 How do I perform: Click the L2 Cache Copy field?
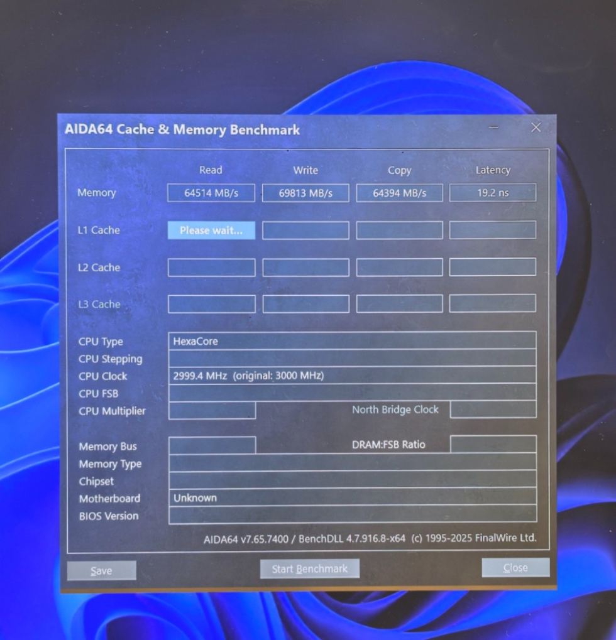click(400, 267)
